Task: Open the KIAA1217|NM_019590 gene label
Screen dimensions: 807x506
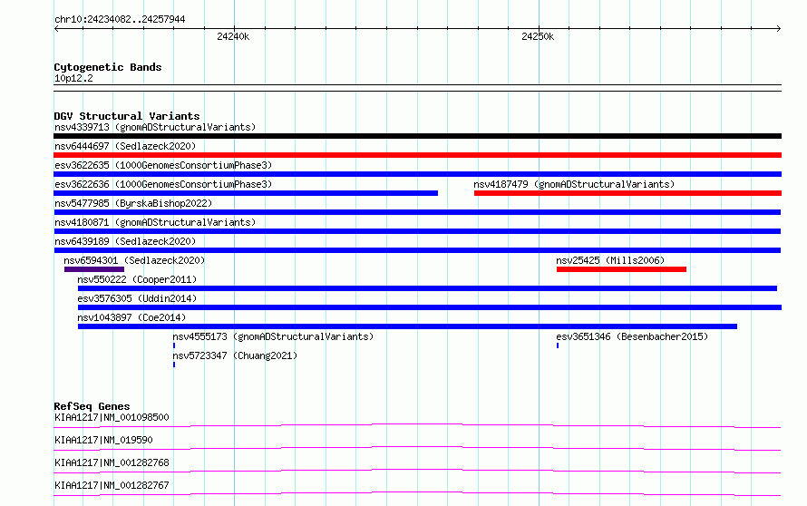Action: [x=103, y=440]
